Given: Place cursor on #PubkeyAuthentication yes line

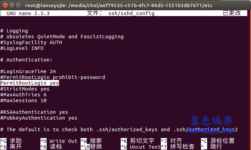Looking at the screenshot, I should coord(39,118).
